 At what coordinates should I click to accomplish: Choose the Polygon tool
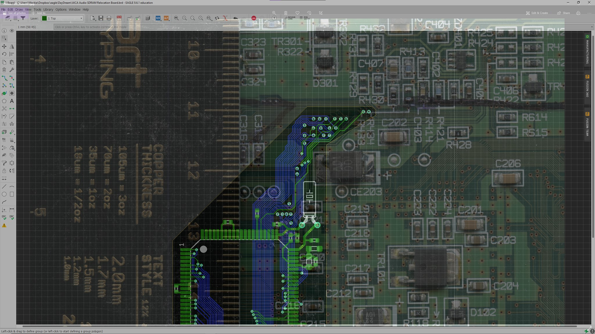[x=4, y=101]
